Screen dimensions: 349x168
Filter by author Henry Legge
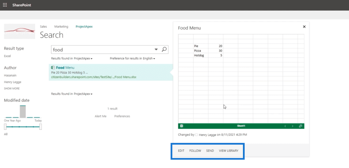pos(13,82)
